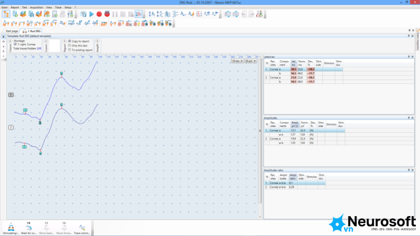Close the Amplitudes panel

click(413, 117)
